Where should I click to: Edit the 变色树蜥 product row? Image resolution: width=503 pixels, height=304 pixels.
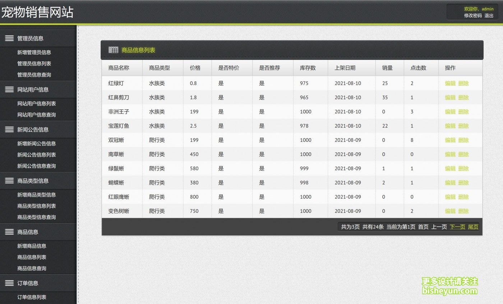(x=450, y=211)
